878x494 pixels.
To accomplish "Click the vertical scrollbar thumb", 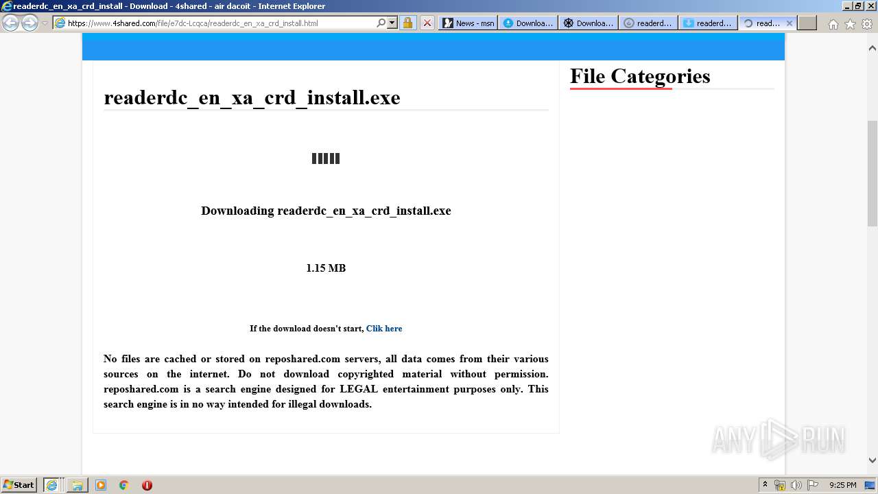I will [x=873, y=173].
